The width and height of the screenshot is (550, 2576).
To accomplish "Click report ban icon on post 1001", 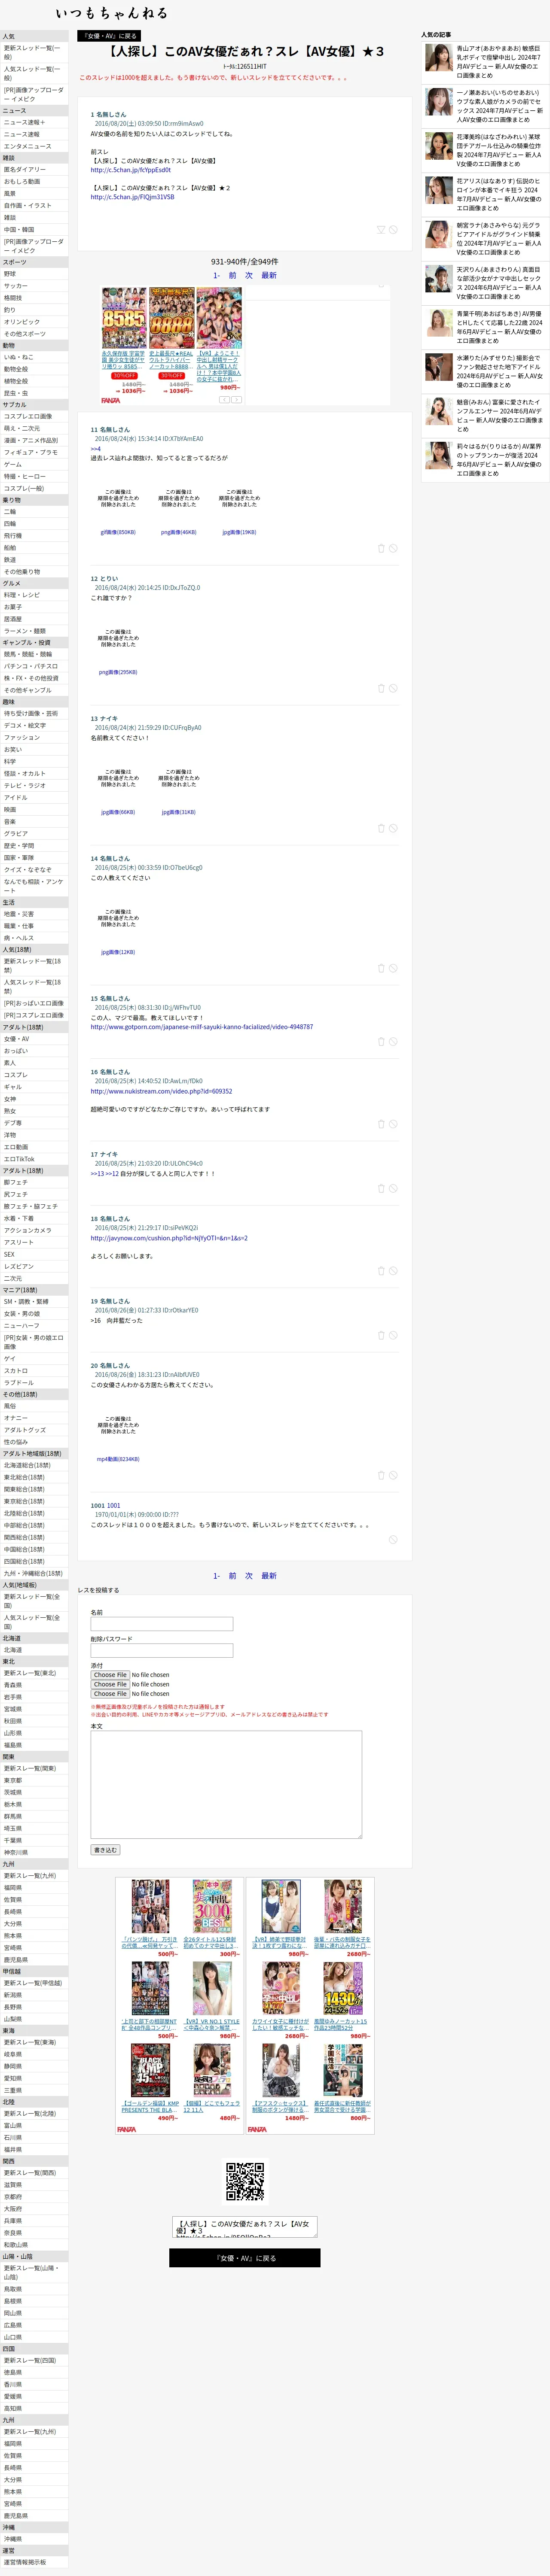I will [x=393, y=1539].
